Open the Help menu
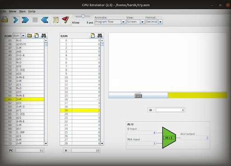Image resolution: width=231 pixels, height=166 pixels. click(x=32, y=11)
